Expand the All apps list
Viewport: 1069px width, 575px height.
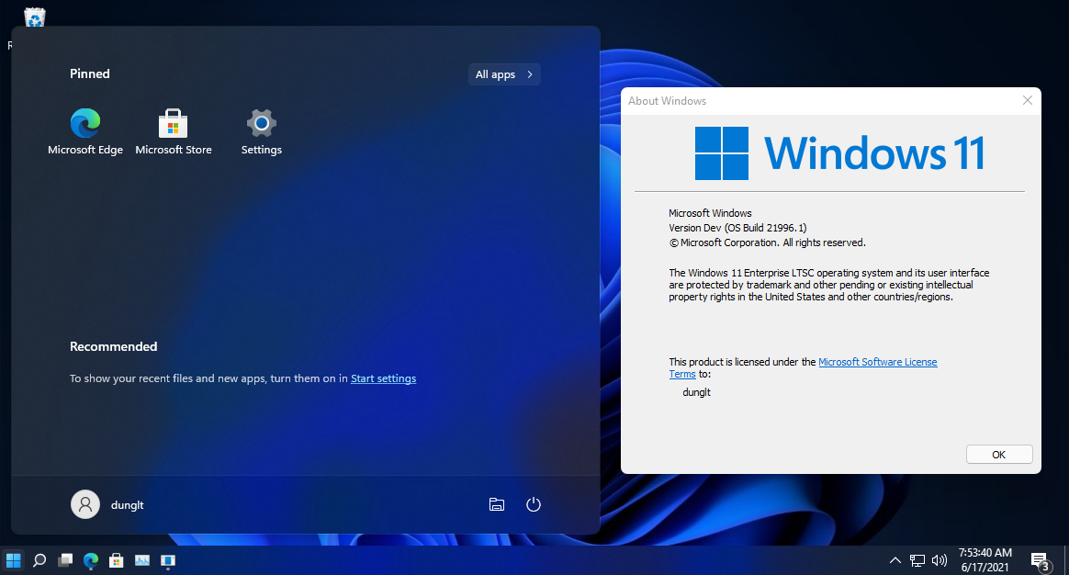pyautogui.click(x=504, y=74)
